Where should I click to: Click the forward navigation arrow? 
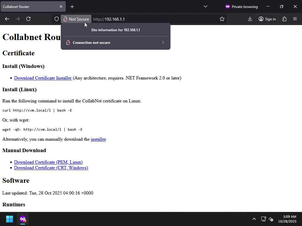18,19
